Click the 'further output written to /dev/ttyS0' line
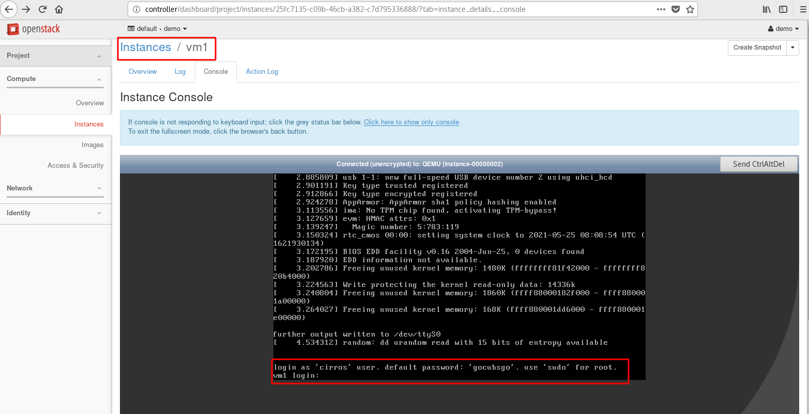The image size is (809, 414). click(x=357, y=335)
